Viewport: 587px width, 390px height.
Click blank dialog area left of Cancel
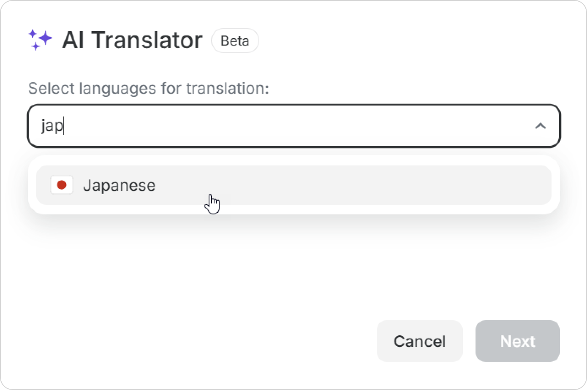211,341
